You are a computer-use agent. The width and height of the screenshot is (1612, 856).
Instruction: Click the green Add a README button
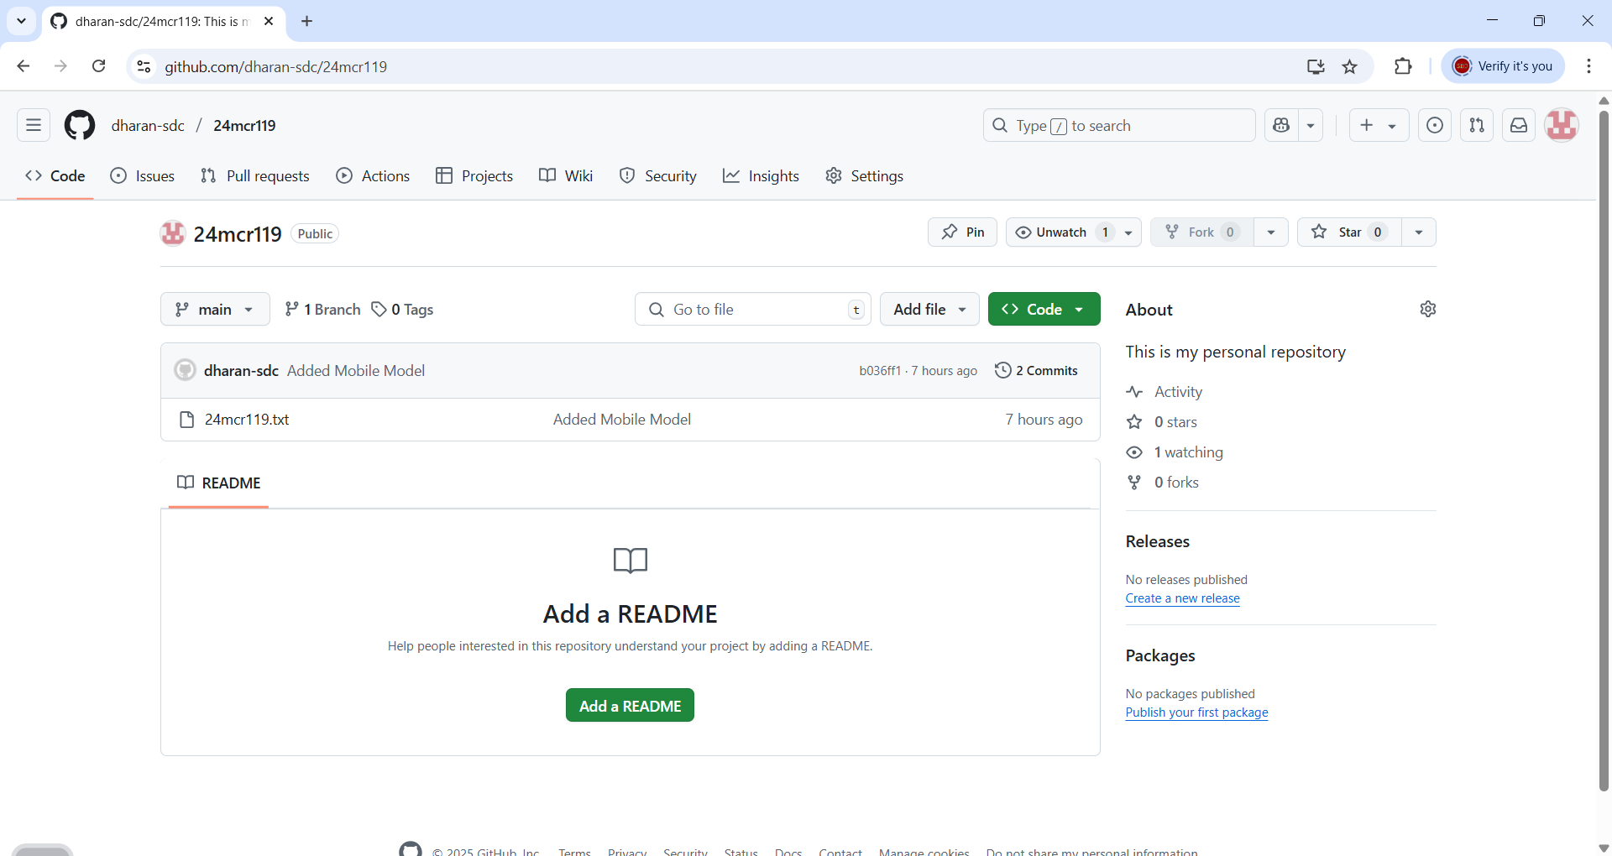click(630, 705)
